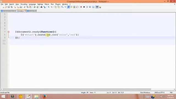Open Sublime Text from taskbar
Screen dimensions: 176x99
point(12,97)
